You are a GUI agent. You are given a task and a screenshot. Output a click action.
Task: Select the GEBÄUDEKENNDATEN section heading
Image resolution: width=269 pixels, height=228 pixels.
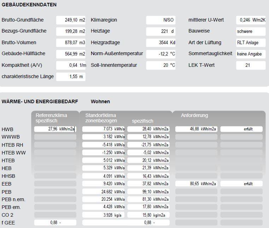coord(29,5)
